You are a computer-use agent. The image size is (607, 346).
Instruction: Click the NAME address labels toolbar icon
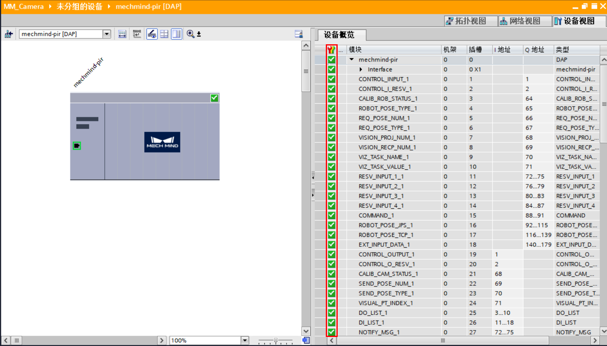coord(137,34)
